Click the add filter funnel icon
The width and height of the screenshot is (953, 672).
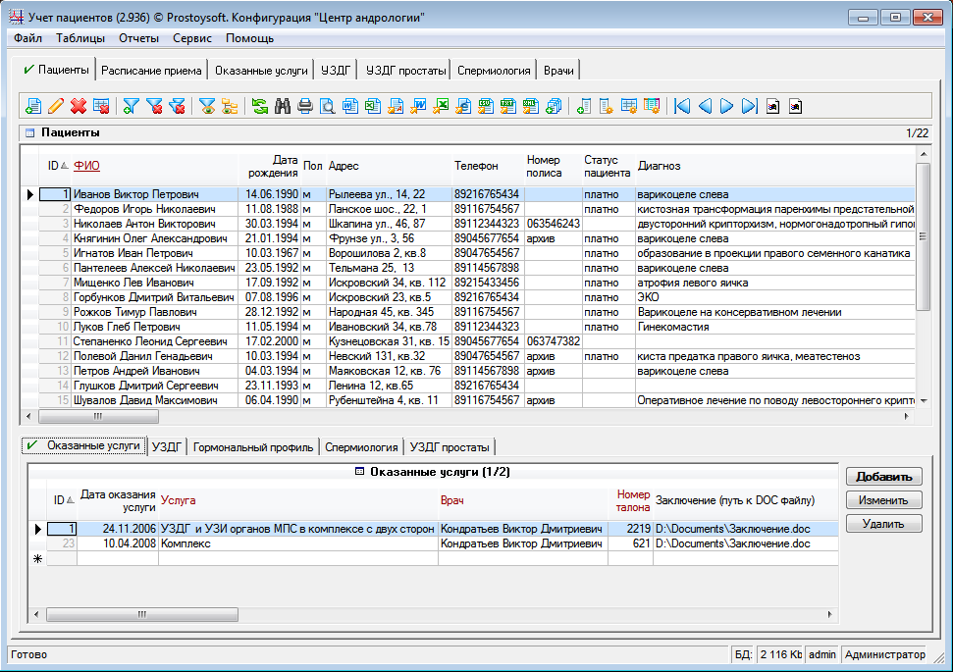point(131,106)
